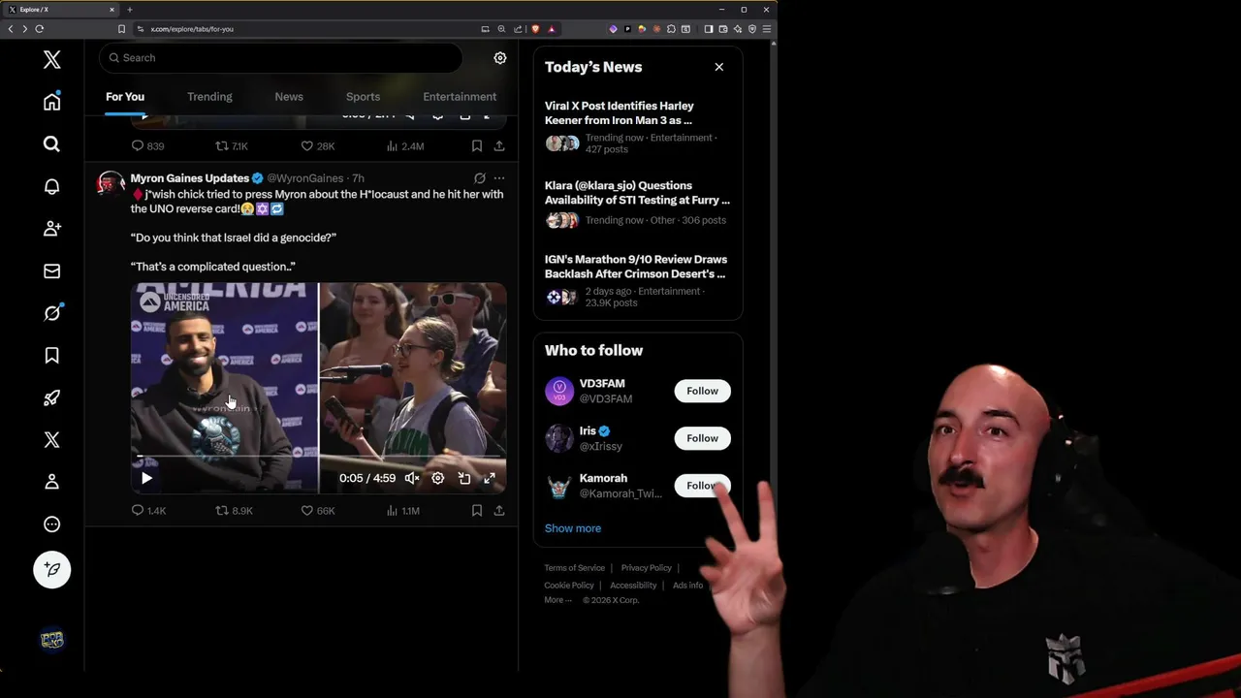Select the For You tab
This screenshot has width=1241, height=698.
125,97
